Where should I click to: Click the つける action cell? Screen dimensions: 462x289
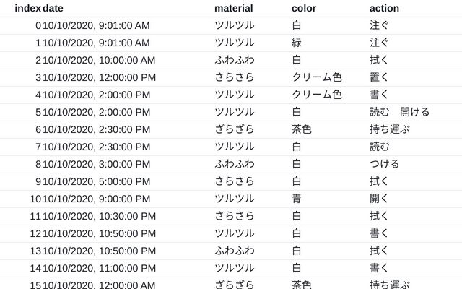coord(384,164)
